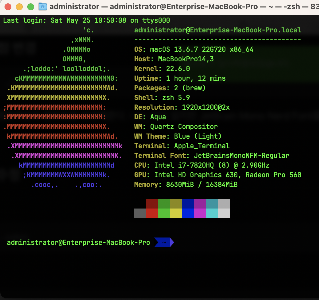Click the window title text 'administrator'
The height and width of the screenshot is (300, 319).
pyautogui.click(x=74, y=7)
